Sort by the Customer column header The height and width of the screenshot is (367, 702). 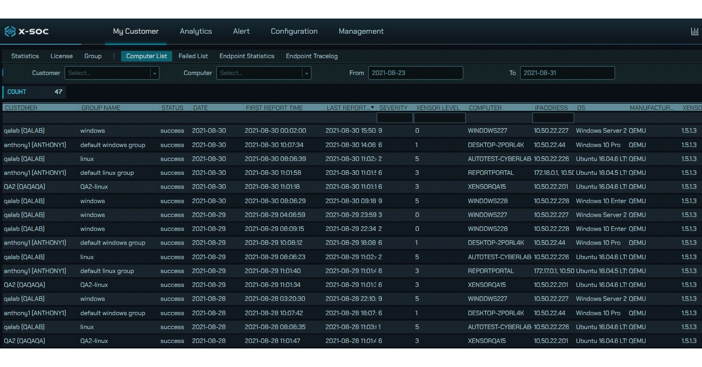click(21, 108)
